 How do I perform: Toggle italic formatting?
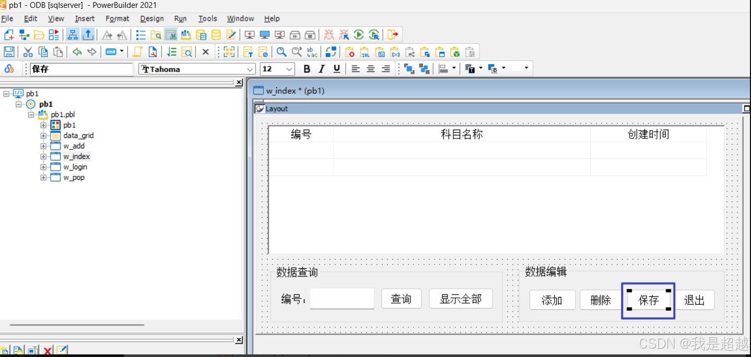[x=321, y=68]
